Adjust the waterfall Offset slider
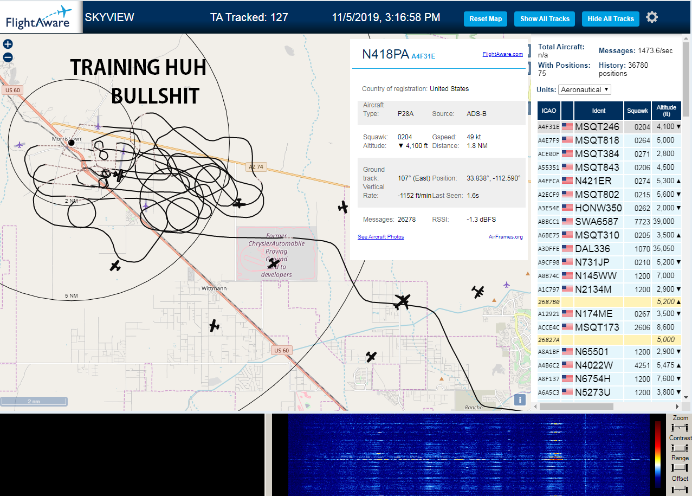Viewport: 692px width, 496px height. coord(679,488)
